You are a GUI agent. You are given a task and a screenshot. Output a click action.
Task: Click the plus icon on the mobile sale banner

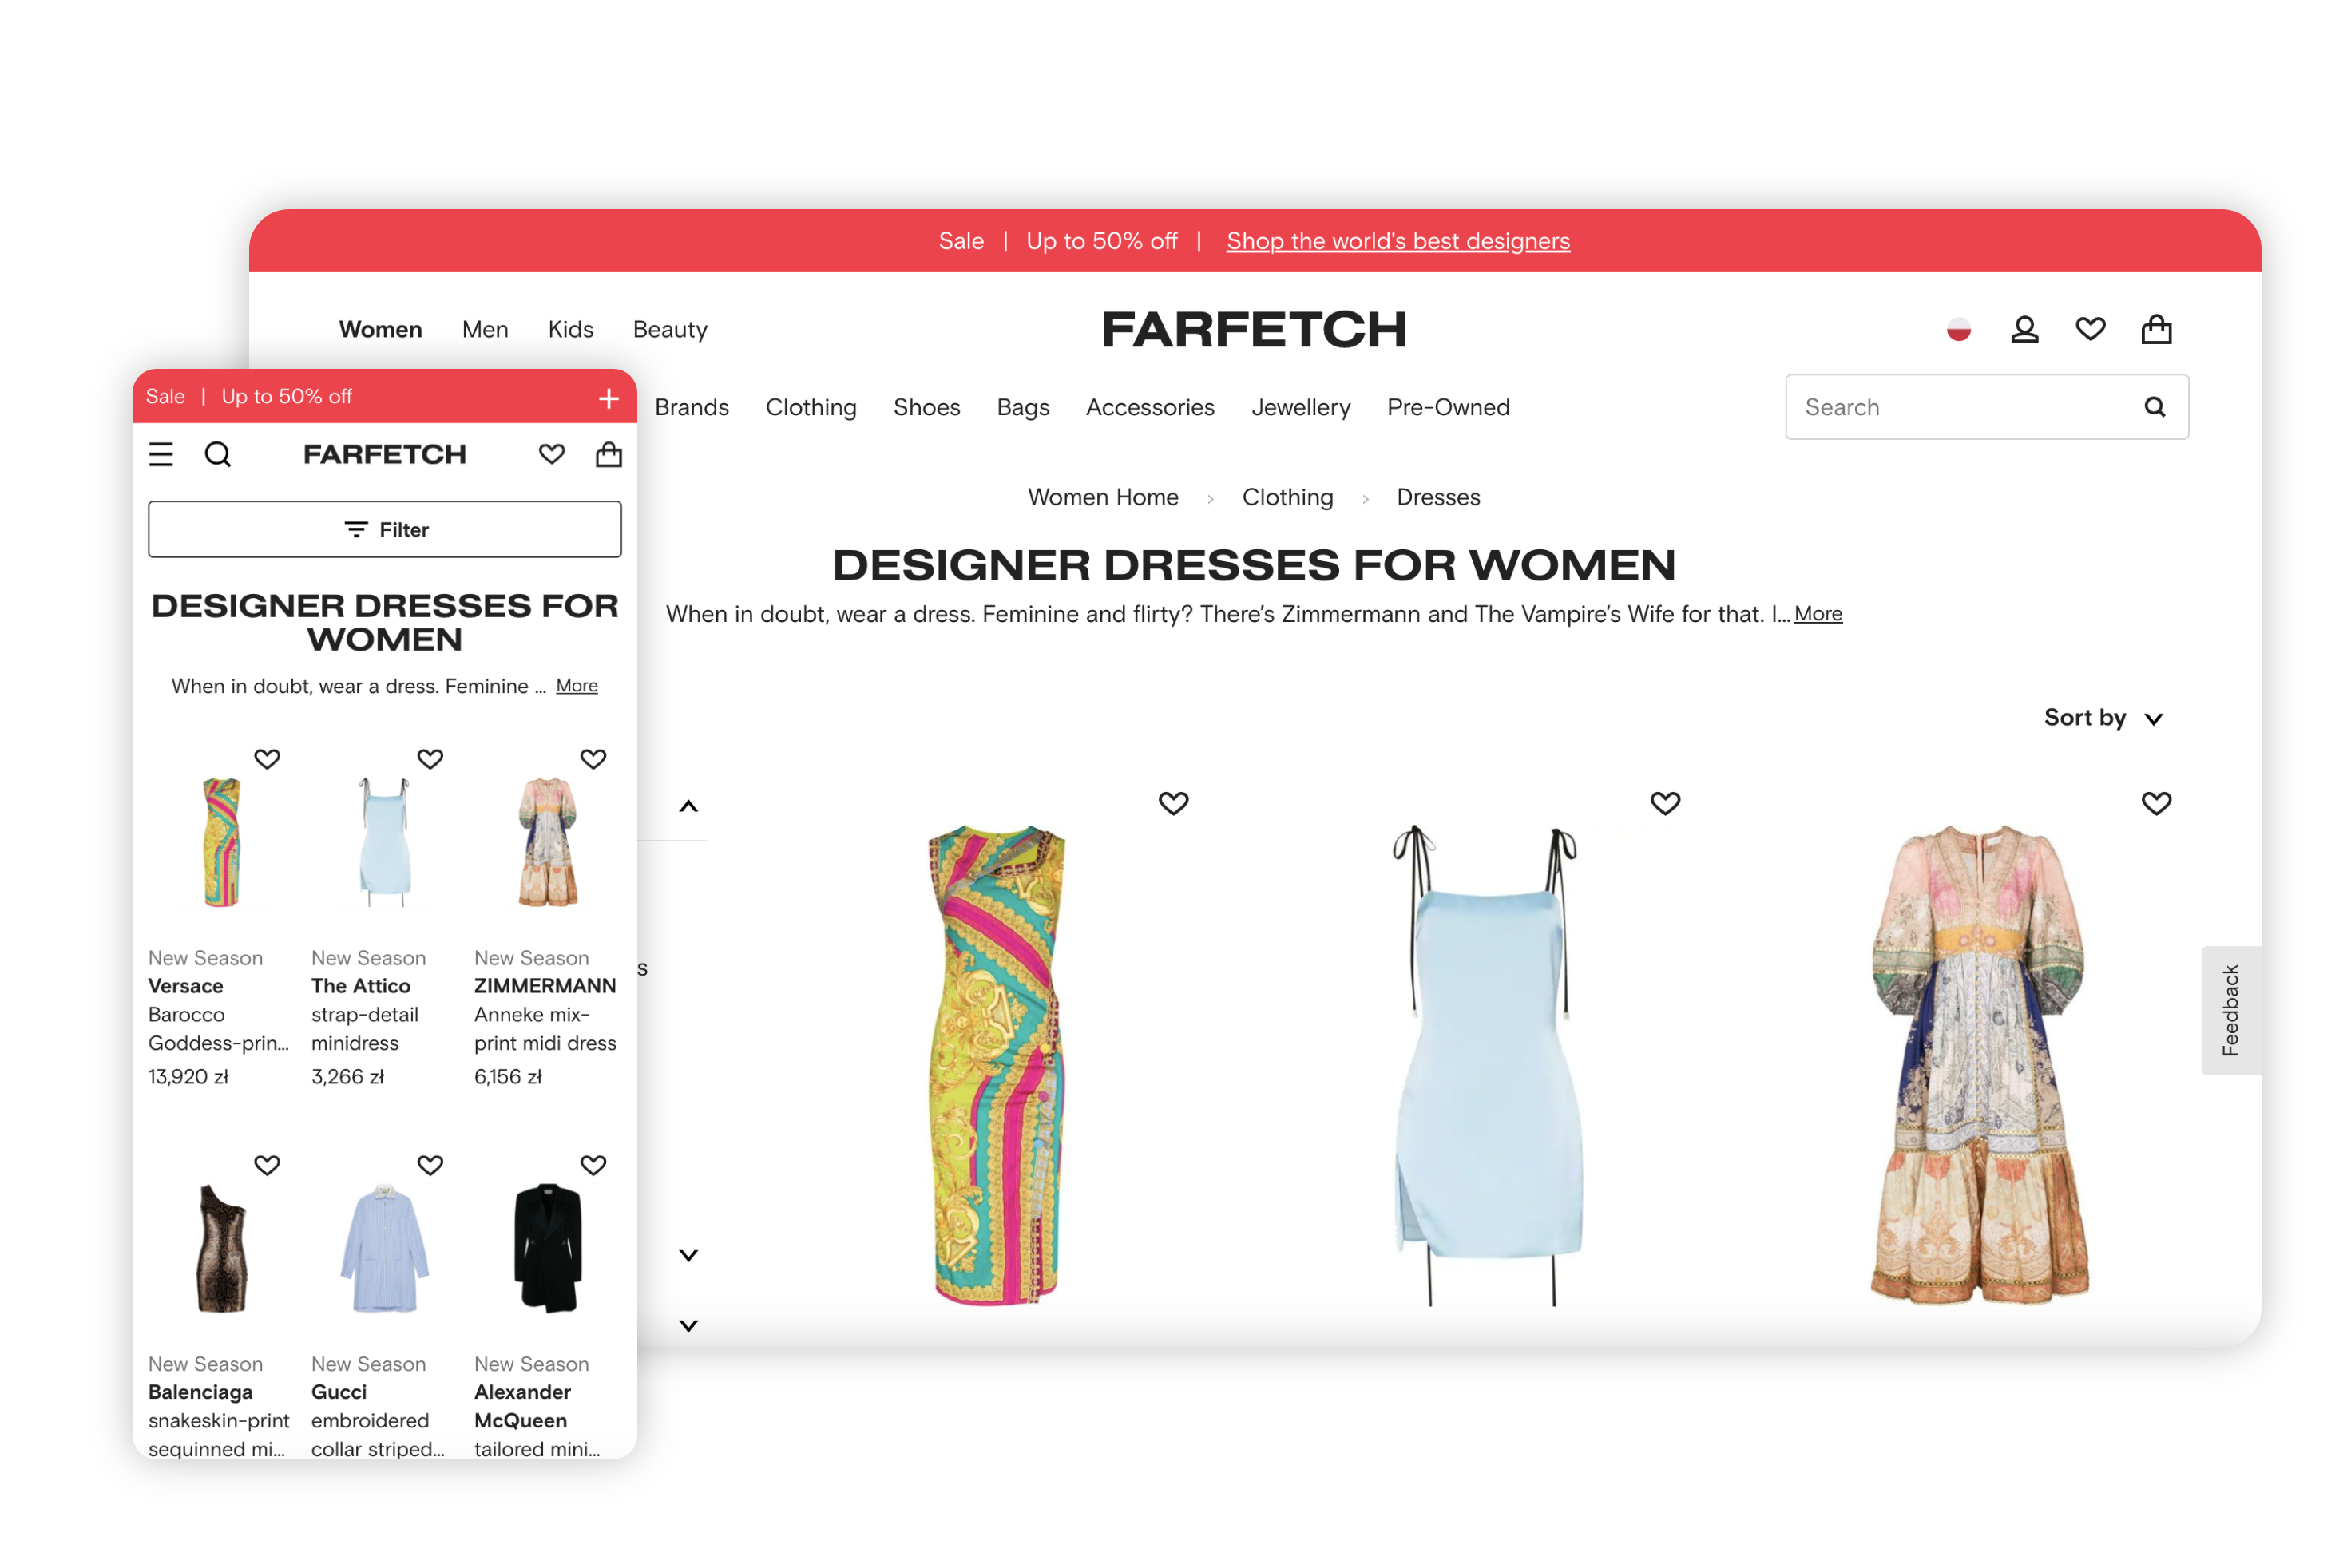tap(608, 398)
